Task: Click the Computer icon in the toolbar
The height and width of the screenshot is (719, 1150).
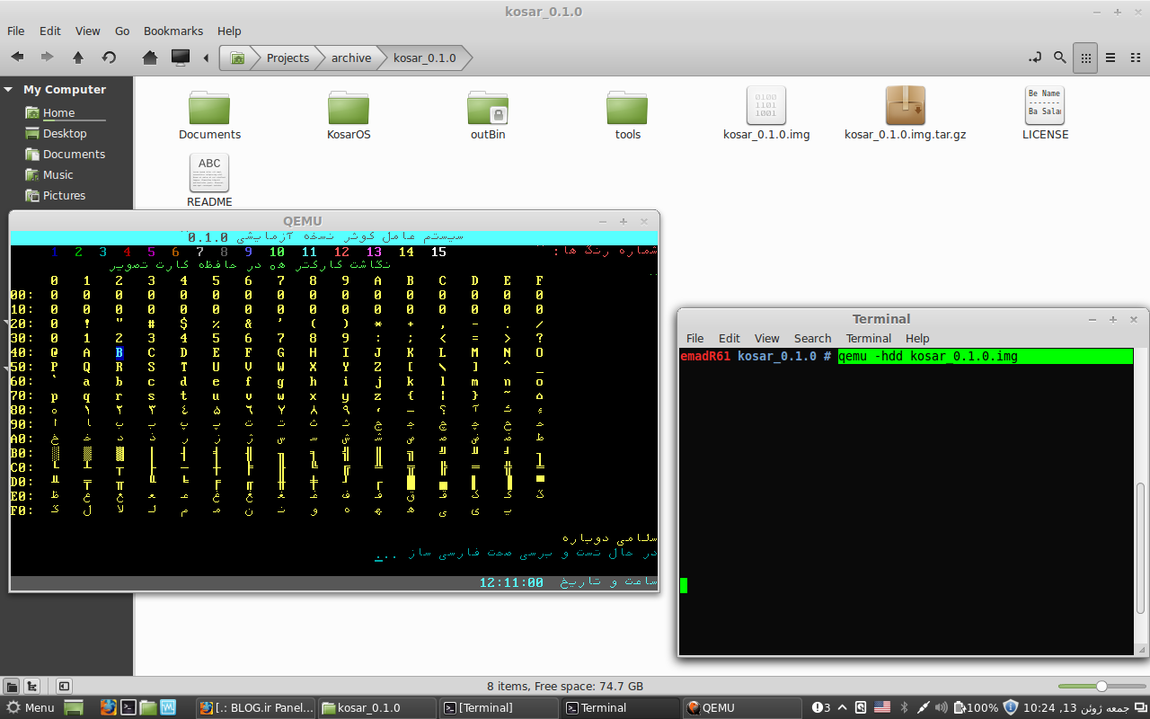Action: [181, 58]
